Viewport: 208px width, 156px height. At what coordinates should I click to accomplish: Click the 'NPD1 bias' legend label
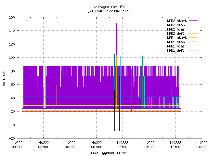click(x=176, y=46)
